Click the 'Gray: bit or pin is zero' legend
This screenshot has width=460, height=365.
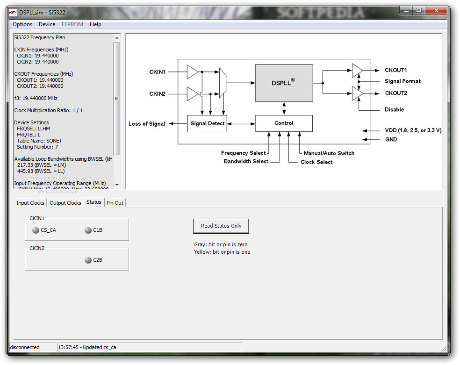pos(221,244)
